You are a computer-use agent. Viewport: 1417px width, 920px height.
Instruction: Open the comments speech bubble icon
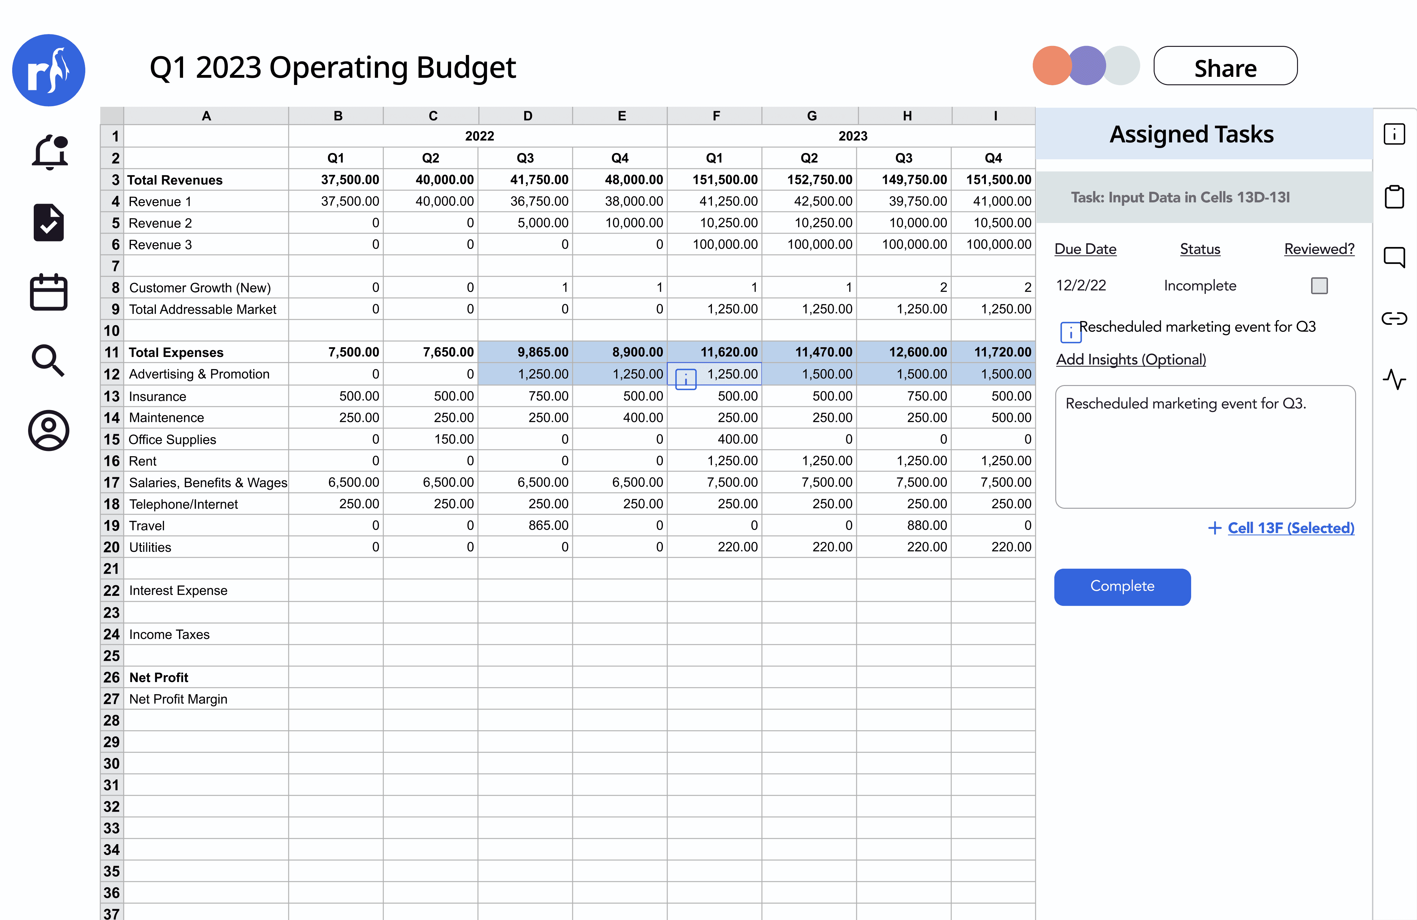point(1394,257)
